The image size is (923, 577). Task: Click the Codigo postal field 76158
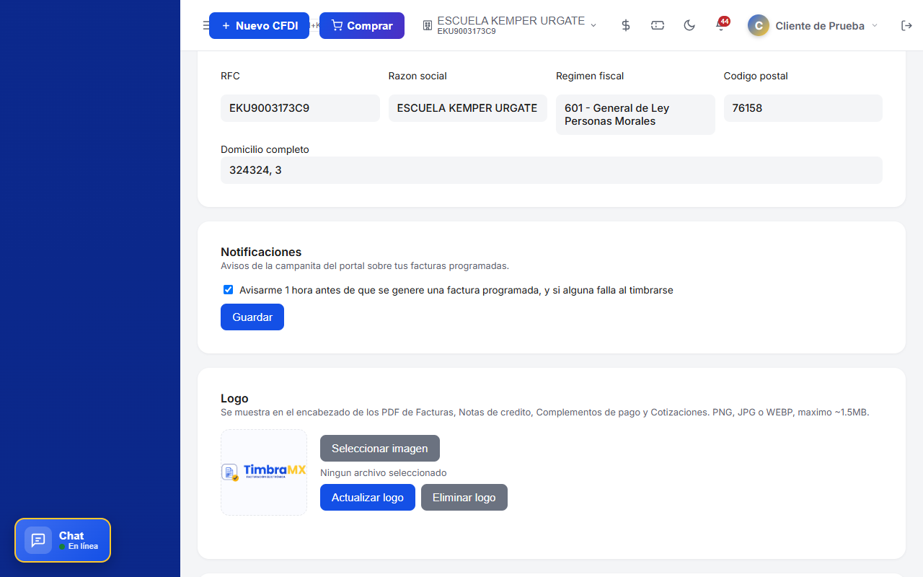[x=803, y=108]
